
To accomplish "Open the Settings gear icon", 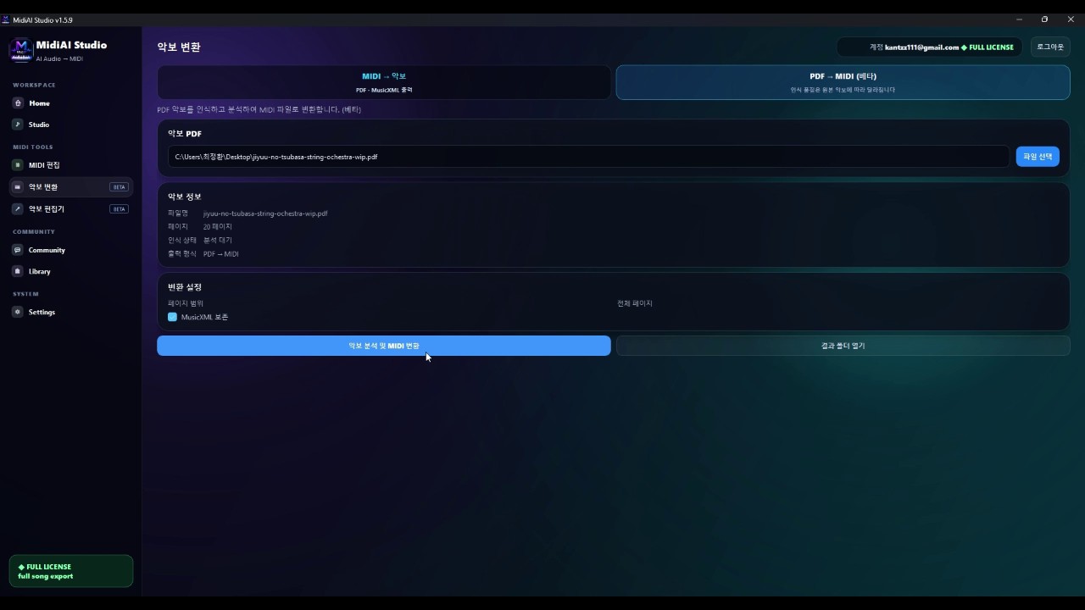I will click(x=18, y=312).
